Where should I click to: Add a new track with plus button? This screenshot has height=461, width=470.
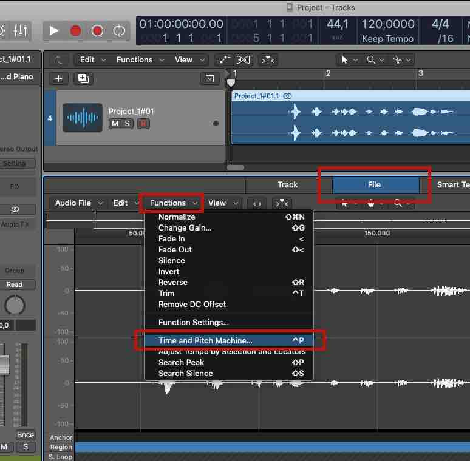click(58, 79)
